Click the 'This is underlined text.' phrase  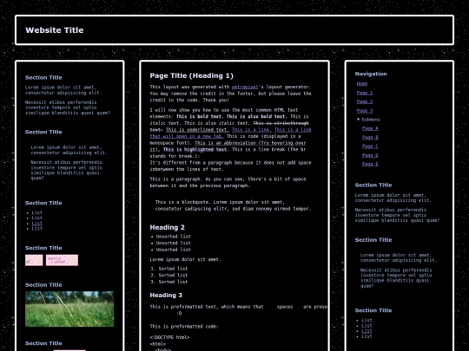pyautogui.click(x=197, y=129)
